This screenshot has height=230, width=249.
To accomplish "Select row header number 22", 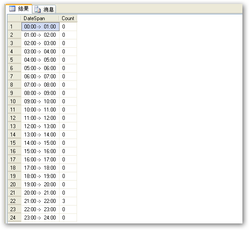I will pyautogui.click(x=14, y=201).
